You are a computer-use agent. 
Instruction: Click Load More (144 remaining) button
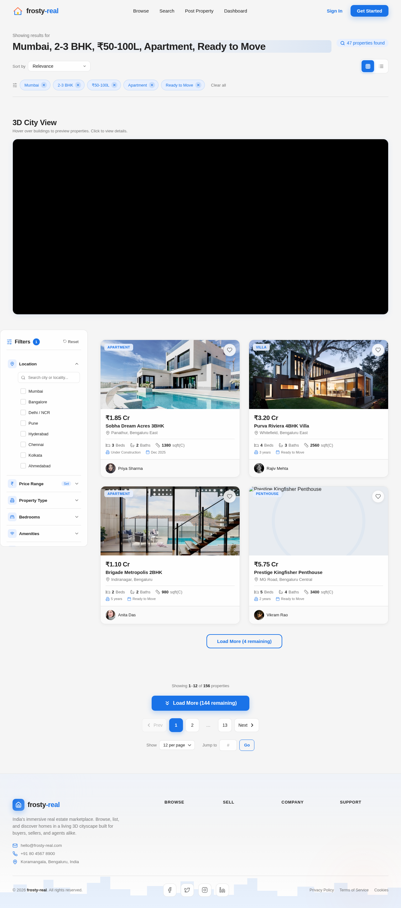[200, 703]
